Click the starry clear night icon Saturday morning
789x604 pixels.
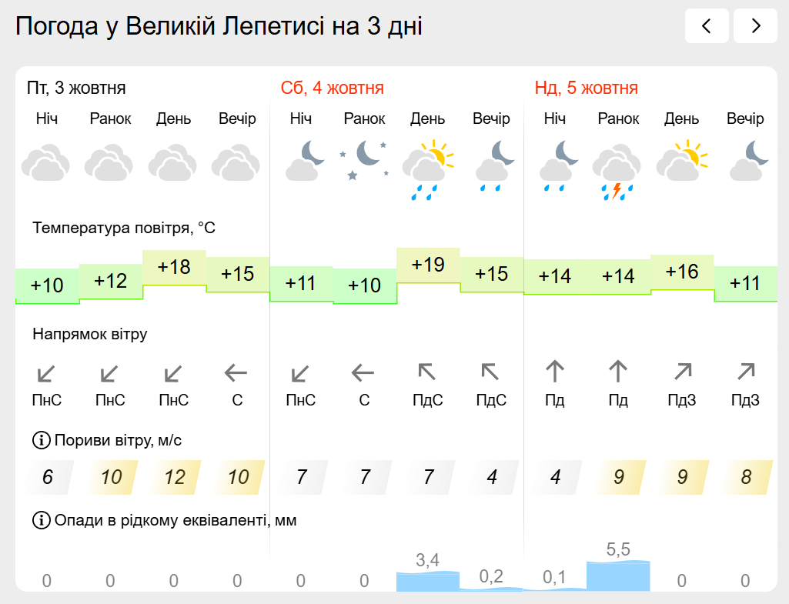pyautogui.click(x=364, y=161)
